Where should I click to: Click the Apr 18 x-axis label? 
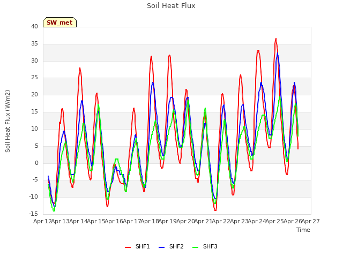click(x=150, y=221)
